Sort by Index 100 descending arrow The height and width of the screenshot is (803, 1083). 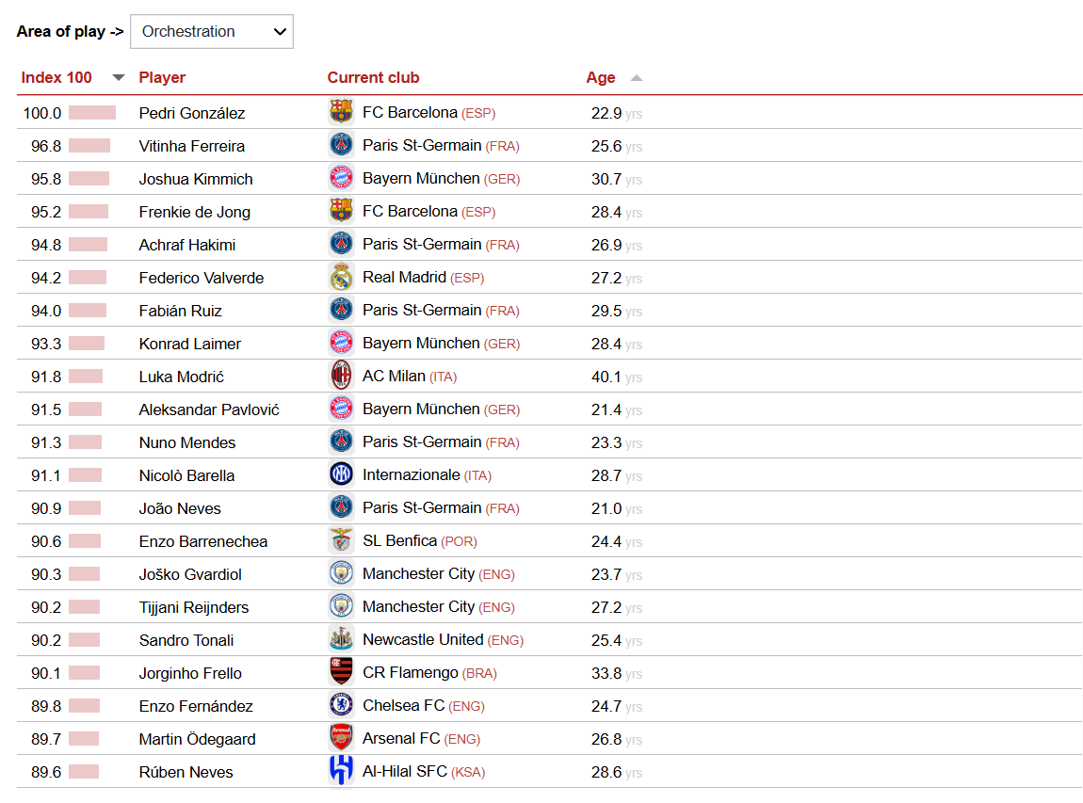pos(118,77)
